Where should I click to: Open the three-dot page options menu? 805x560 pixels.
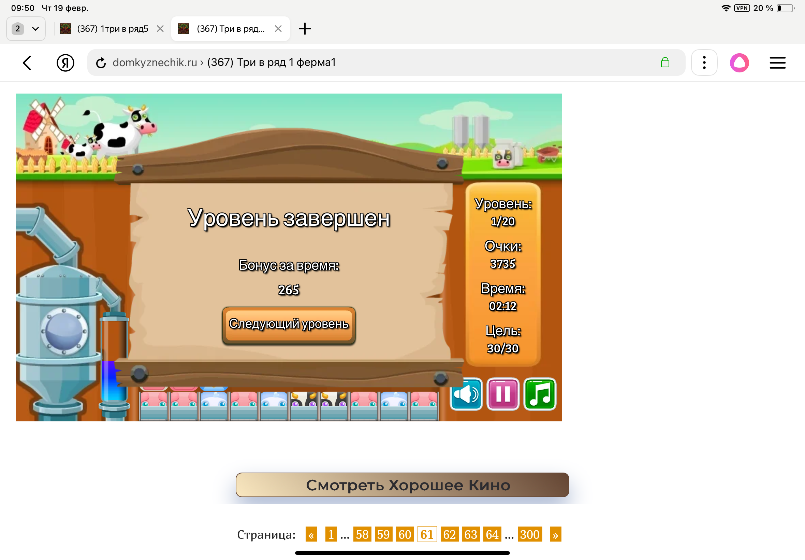pyautogui.click(x=704, y=63)
